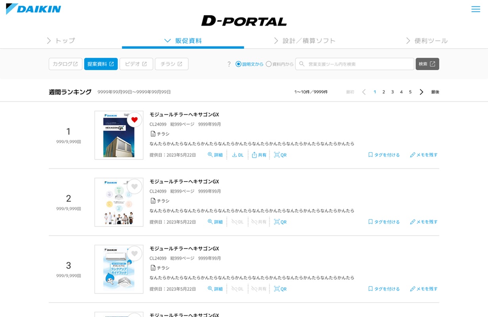Viewport: 488px width, 317px height.
Task: Go to previous page arrow
Action: (x=364, y=92)
